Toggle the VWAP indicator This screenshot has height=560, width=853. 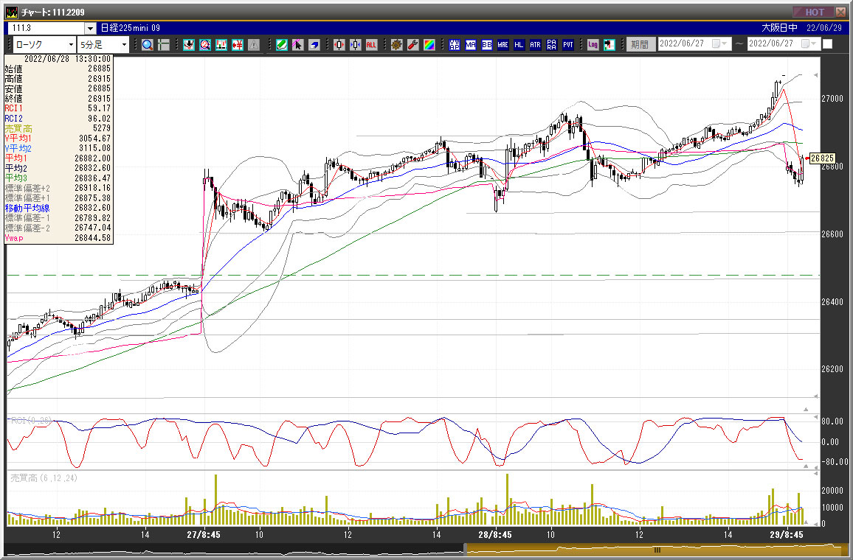click(455, 44)
